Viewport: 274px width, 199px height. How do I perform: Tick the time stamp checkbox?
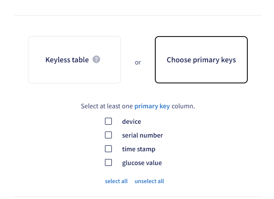coord(108,149)
